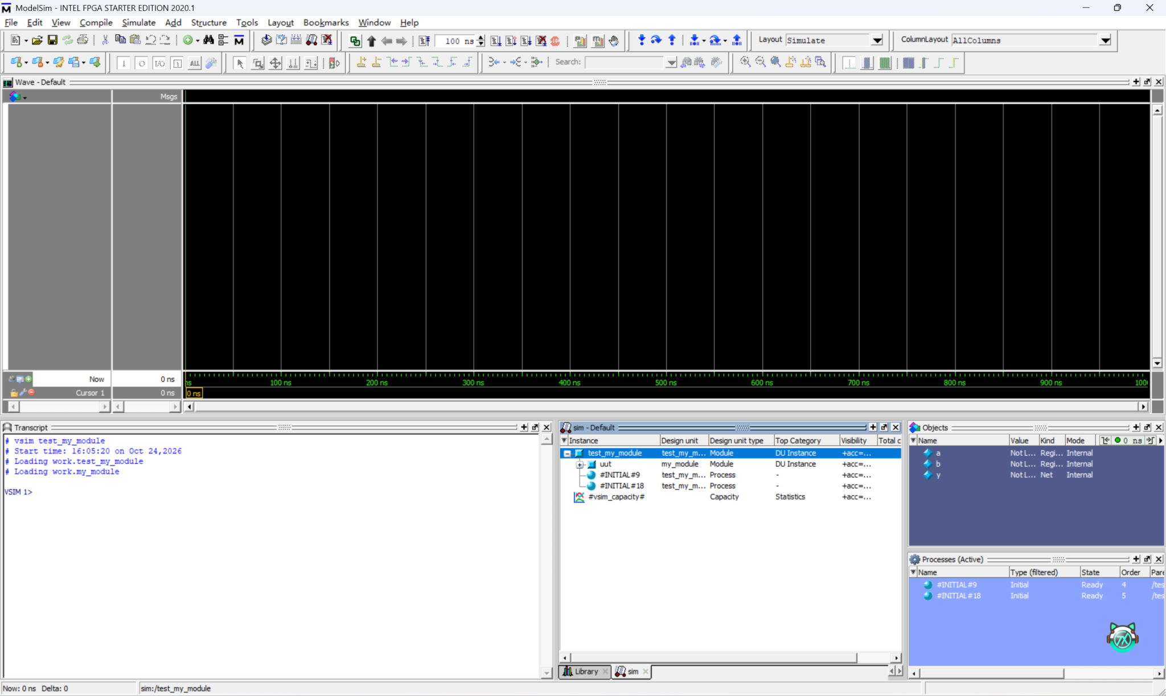Open the Layout Simulate dropdown
This screenshot has width=1166, height=696.
tap(877, 40)
